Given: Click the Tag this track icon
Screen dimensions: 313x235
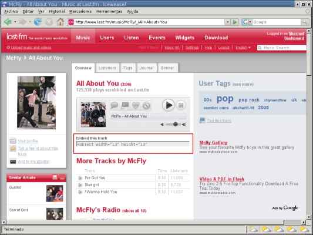Looking at the screenshot, I should point(202,120).
